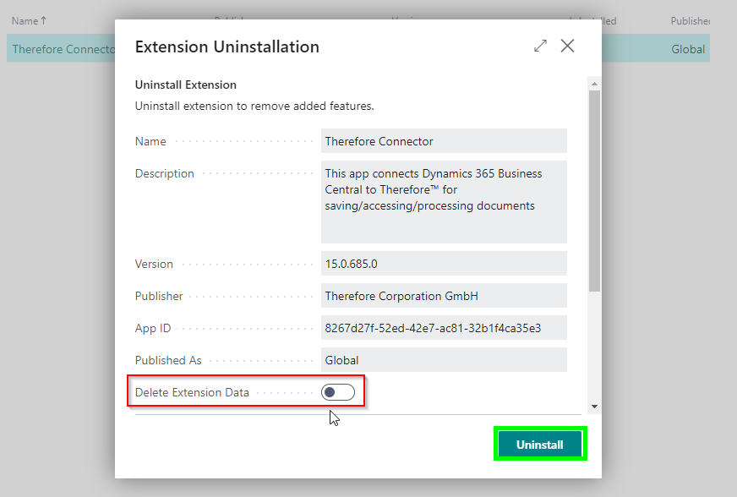Click the Uninstall button

(x=539, y=445)
